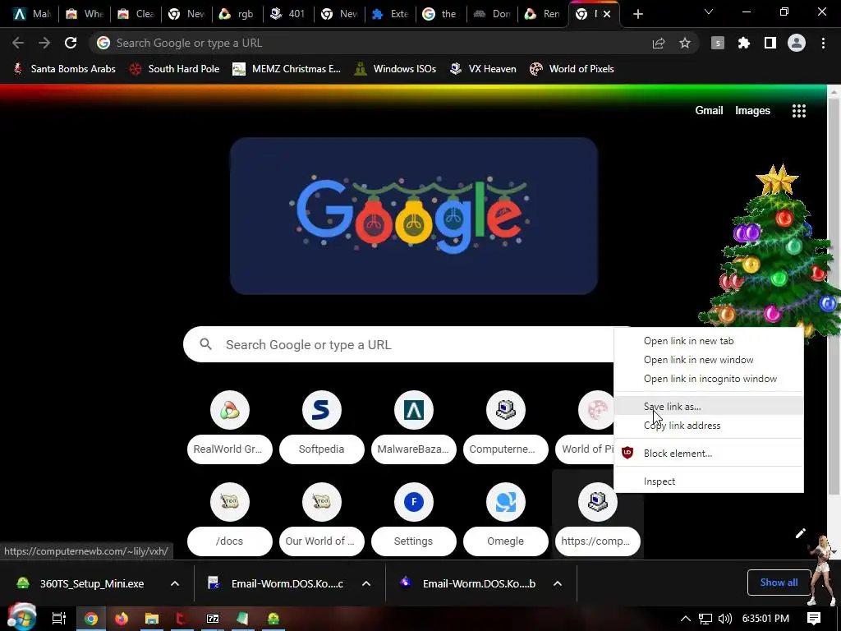This screenshot has width=841, height=631.
Task: Click the S extension icon in toolbar
Action: 718,43
